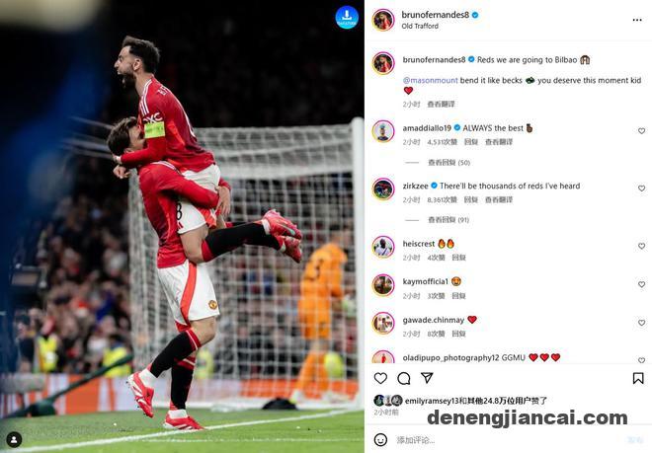Open the Old Trafford location link
The height and width of the screenshot is (453, 652).
[x=420, y=26]
